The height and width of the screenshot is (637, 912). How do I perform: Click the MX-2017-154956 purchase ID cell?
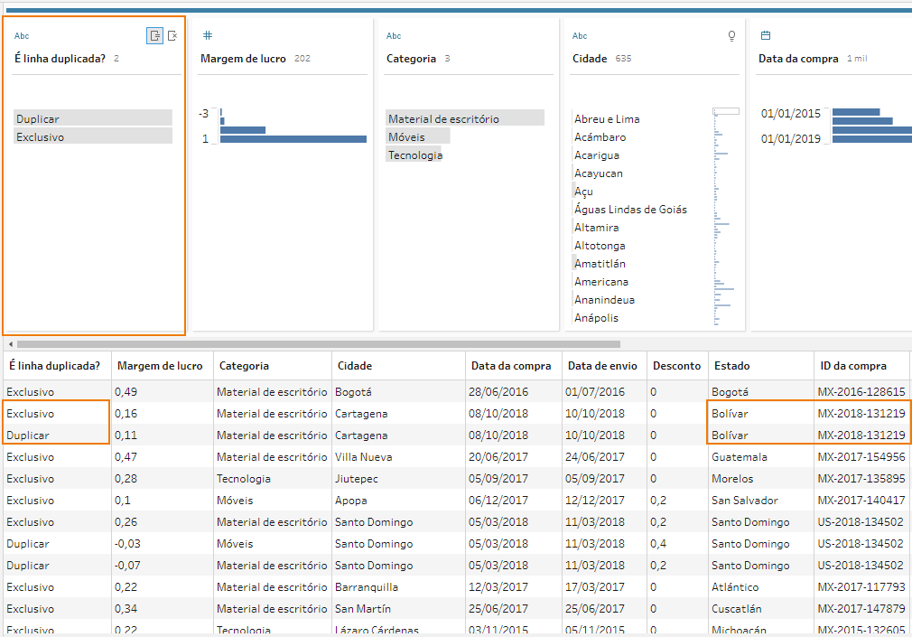(861, 457)
